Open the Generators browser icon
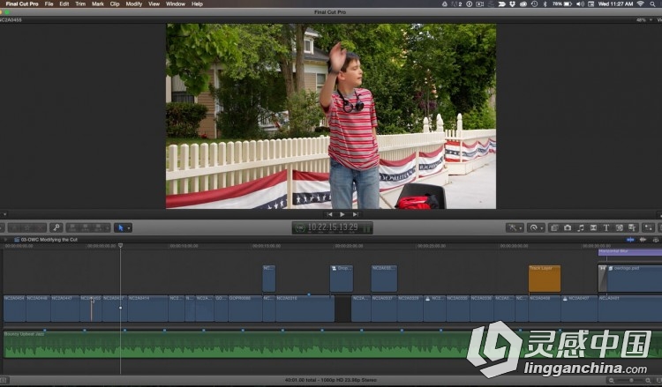The image size is (662, 387). pos(619,228)
